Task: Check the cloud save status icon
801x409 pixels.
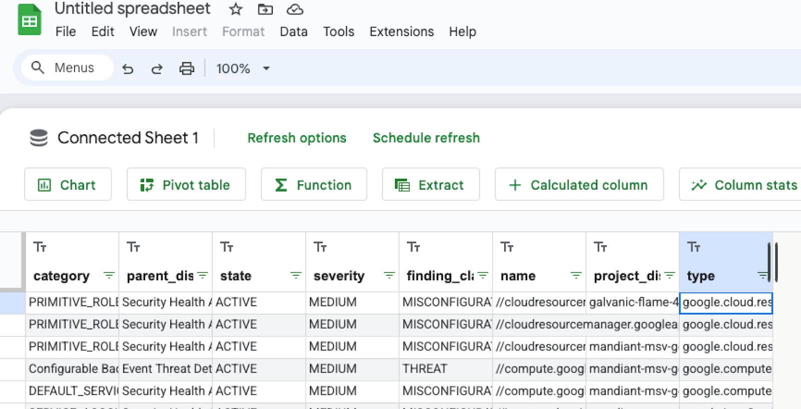Action: [295, 9]
